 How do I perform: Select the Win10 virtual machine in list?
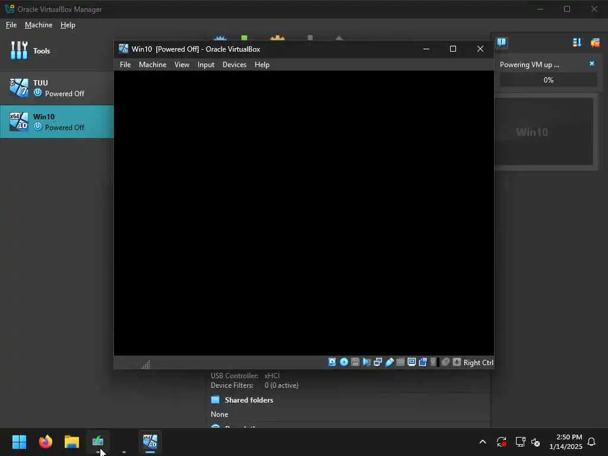pos(57,122)
